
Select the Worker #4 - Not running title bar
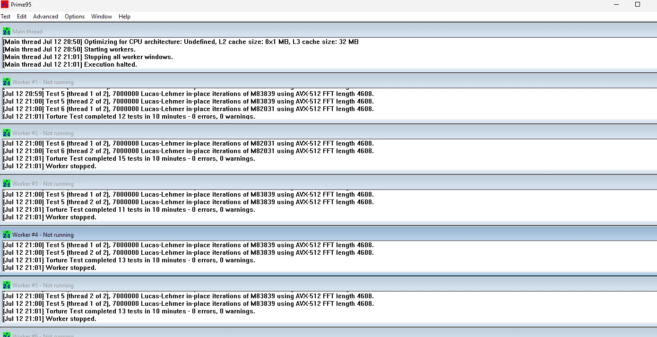(x=328, y=234)
